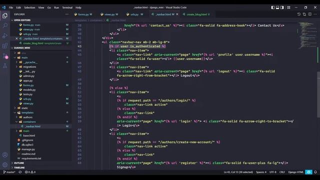Open Manage gear settings menu
The image size is (320, 180).
click(5, 164)
